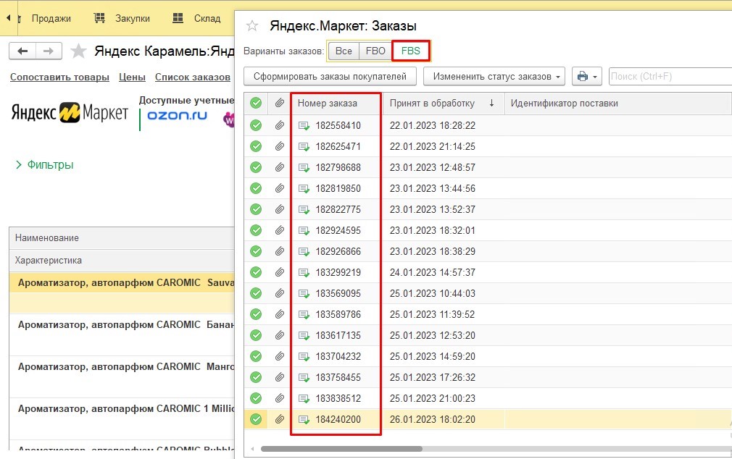Open the Изменить статус заказов dropdown
This screenshot has height=459, width=732.
point(494,77)
